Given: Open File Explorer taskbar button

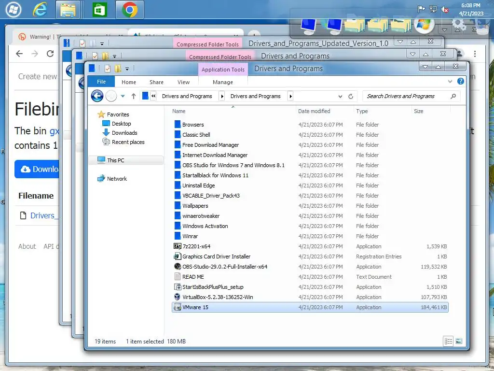Looking at the screenshot, I should (x=68, y=10).
